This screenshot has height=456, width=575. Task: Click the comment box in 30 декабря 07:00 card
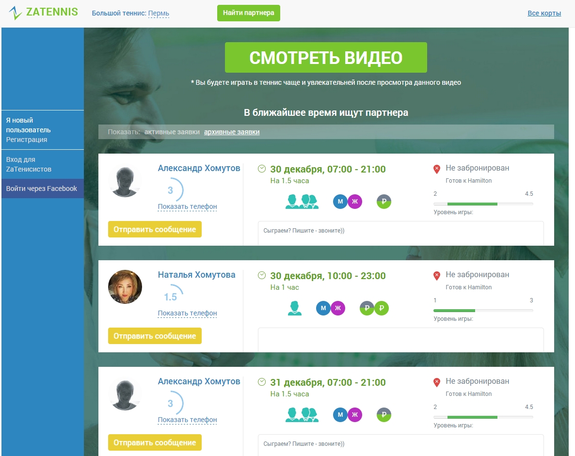coord(401,233)
